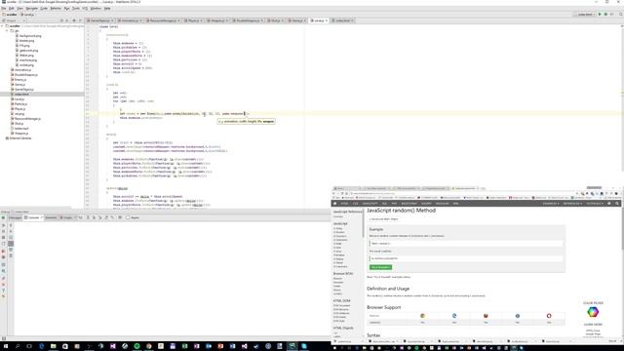Screen dimensions: 624x351
Task: Open Spotify from the taskbar
Action: click(136, 346)
